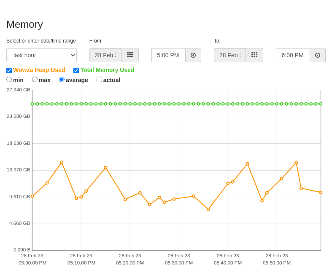Open the last hour range dropdown
The width and height of the screenshot is (332, 267).
pos(41,55)
